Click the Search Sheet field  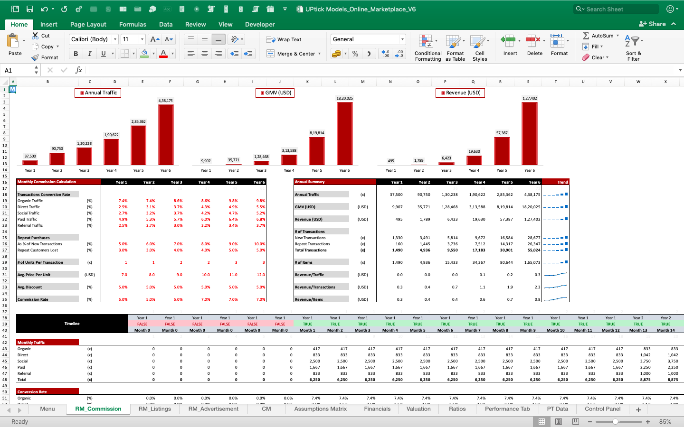click(616, 9)
